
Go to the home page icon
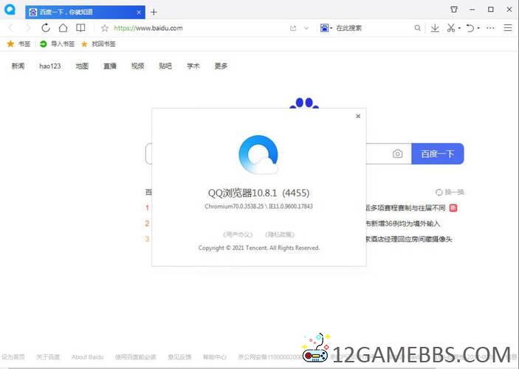[x=63, y=28]
